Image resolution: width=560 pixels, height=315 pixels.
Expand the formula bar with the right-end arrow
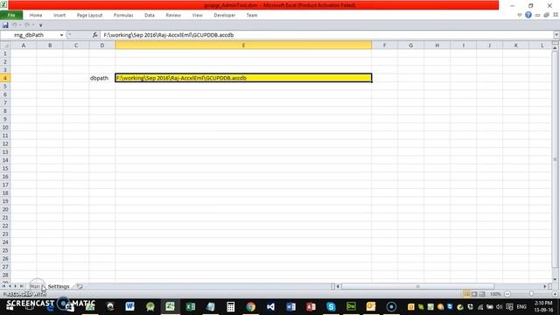556,35
